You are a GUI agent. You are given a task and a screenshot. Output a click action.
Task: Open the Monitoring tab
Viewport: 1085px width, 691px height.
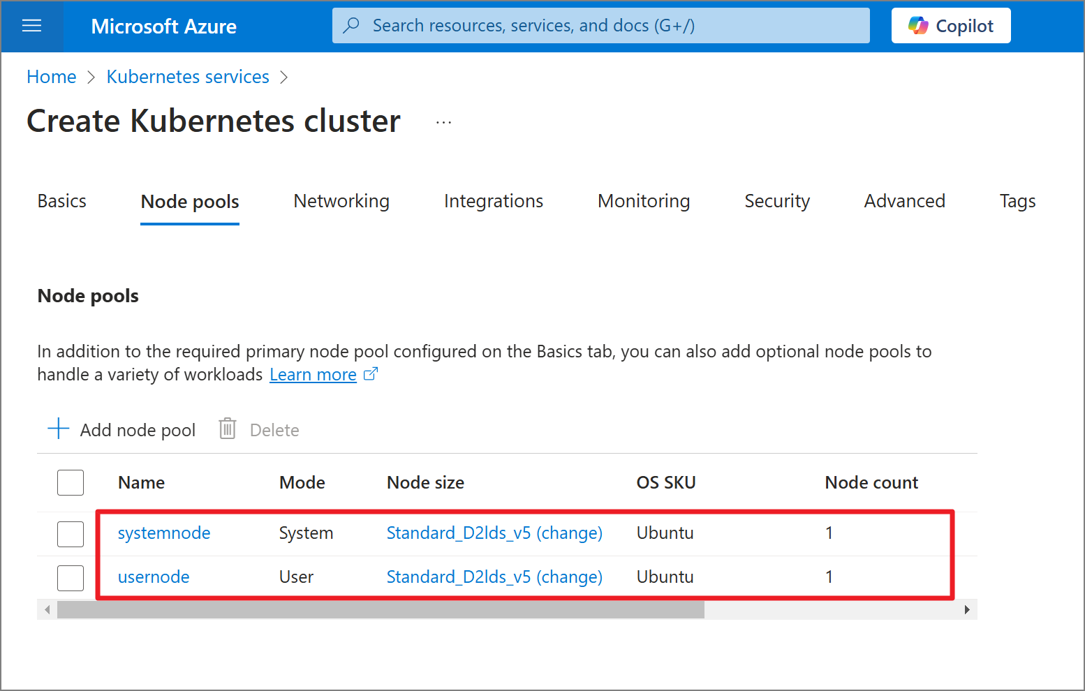[644, 201]
